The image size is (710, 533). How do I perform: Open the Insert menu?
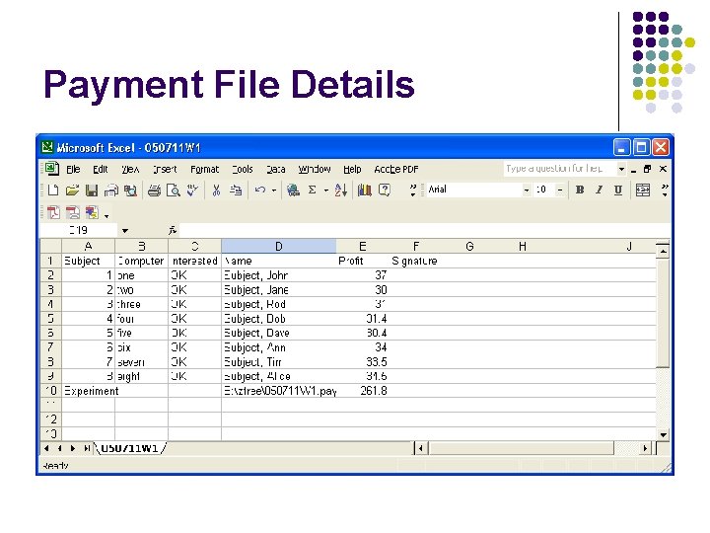click(165, 170)
